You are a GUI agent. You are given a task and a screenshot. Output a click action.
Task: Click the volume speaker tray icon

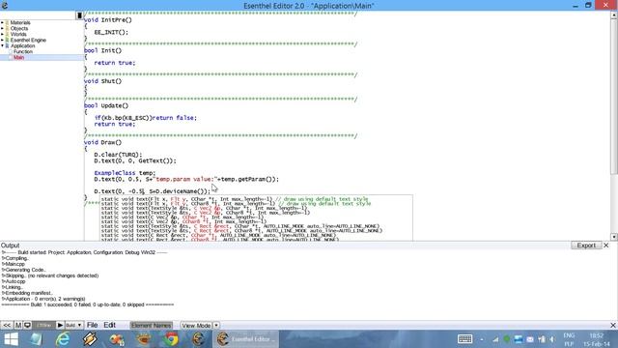click(x=552, y=339)
